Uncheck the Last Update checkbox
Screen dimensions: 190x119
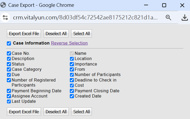click(x=9, y=101)
